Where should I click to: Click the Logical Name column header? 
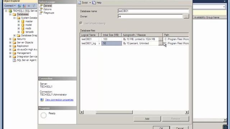click(x=89, y=35)
